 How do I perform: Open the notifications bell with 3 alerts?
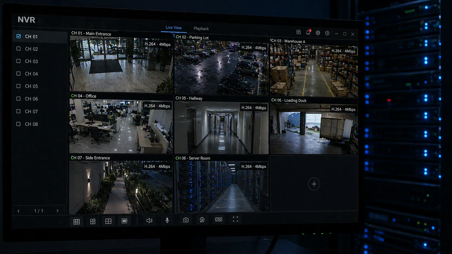pyautogui.click(x=308, y=33)
